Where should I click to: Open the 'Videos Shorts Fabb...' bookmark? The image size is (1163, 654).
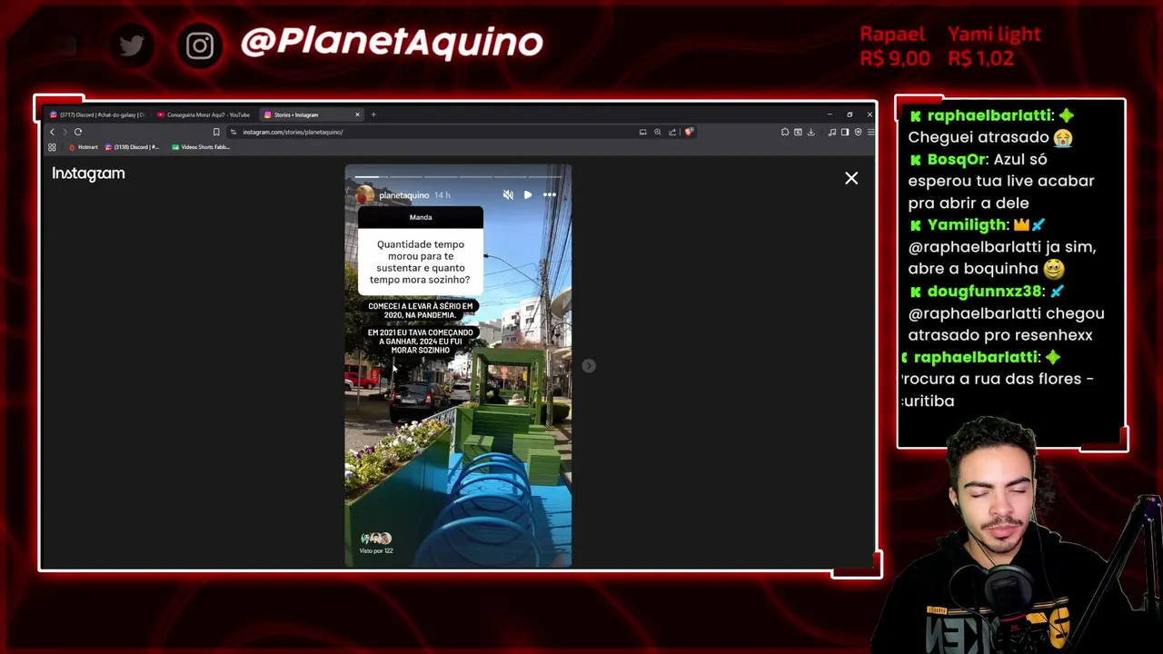tap(201, 147)
